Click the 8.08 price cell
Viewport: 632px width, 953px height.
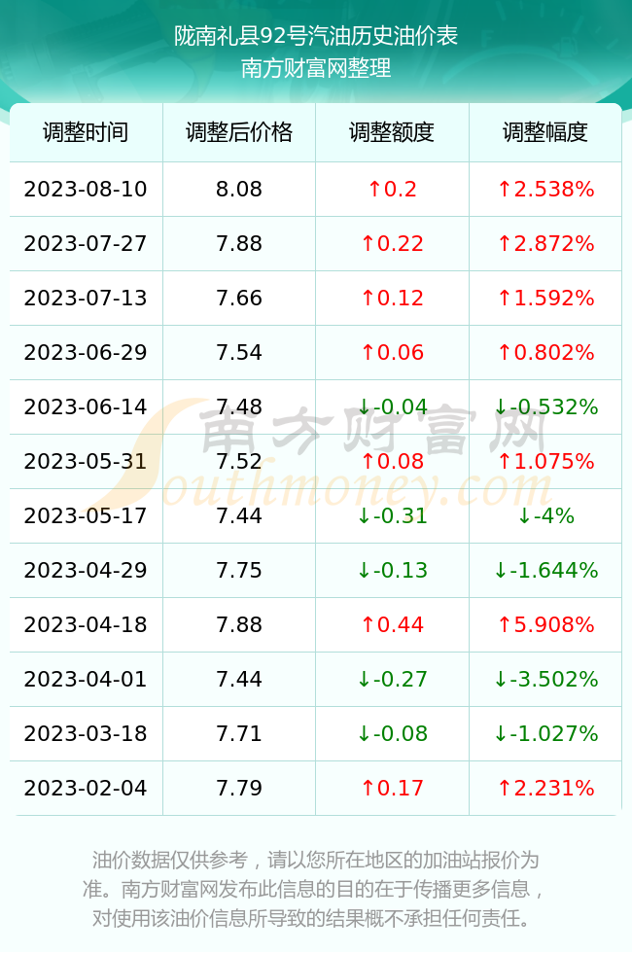pos(239,189)
